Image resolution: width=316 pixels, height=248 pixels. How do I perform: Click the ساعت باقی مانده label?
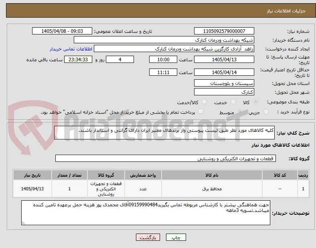coord(45,60)
